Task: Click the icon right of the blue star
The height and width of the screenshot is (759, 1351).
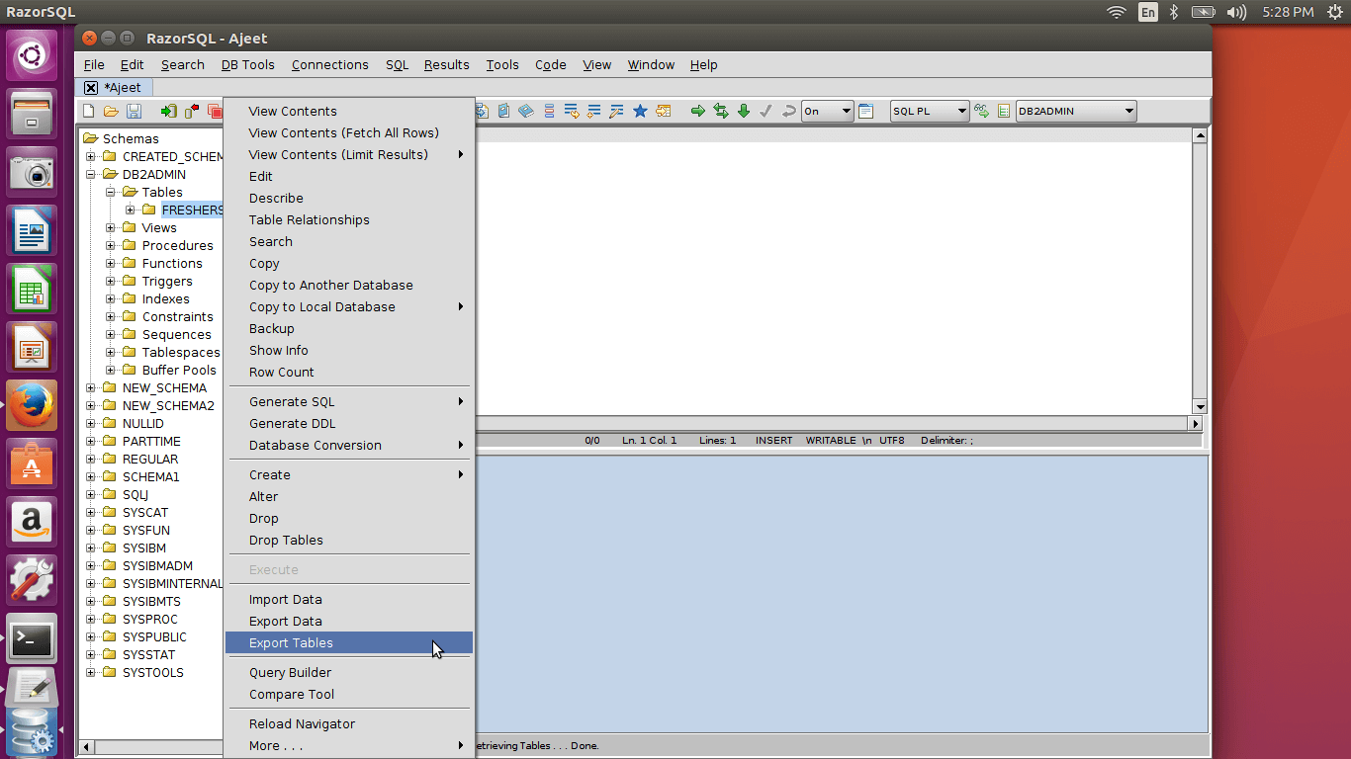Action: [x=663, y=111]
